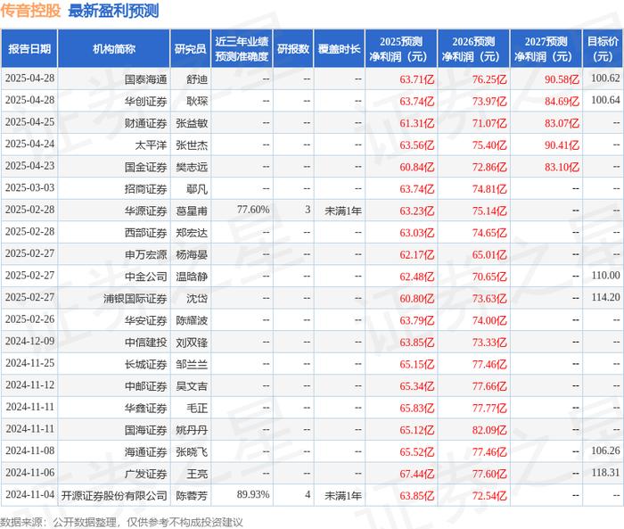Image resolution: width=624 pixels, height=529 pixels.
Task: Click the 65.01亿 value
Action: (x=489, y=254)
